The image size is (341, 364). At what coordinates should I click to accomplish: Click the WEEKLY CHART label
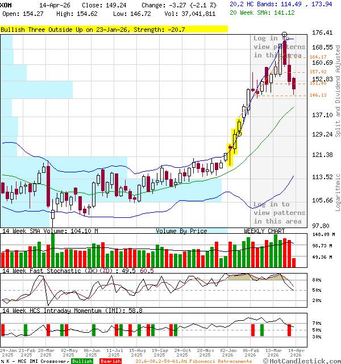click(x=264, y=231)
